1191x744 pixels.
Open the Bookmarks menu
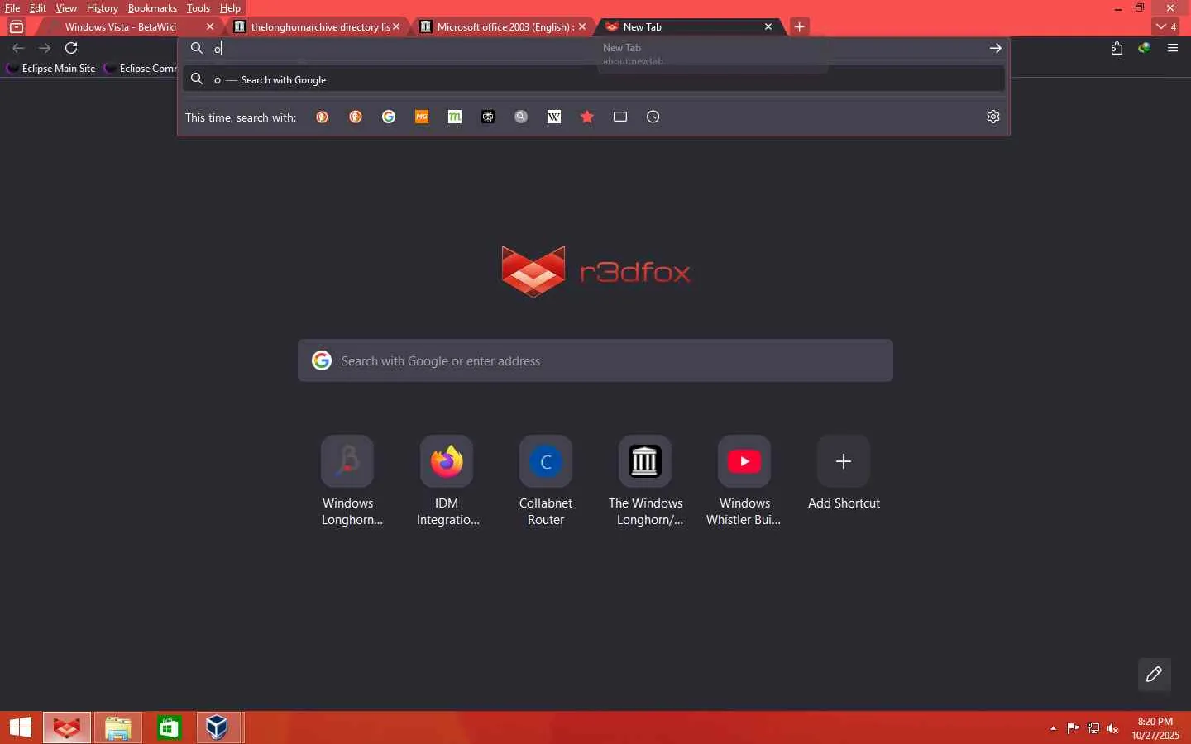152,8
